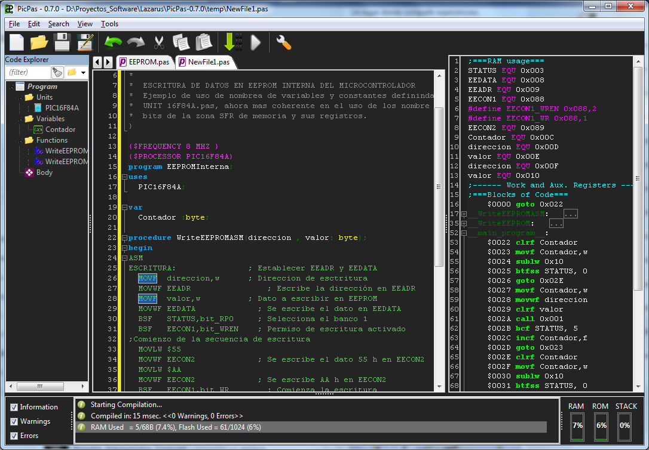Cut selection with the scissors icon
This screenshot has height=450, width=649.
(159, 42)
